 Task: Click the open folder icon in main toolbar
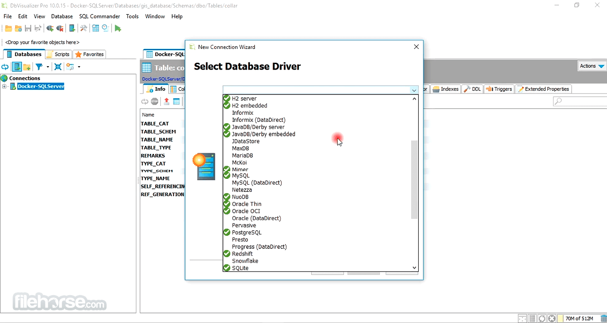[8, 28]
